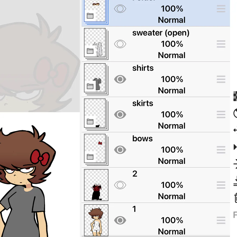Show layer 2 with the eye icon

click(120, 185)
